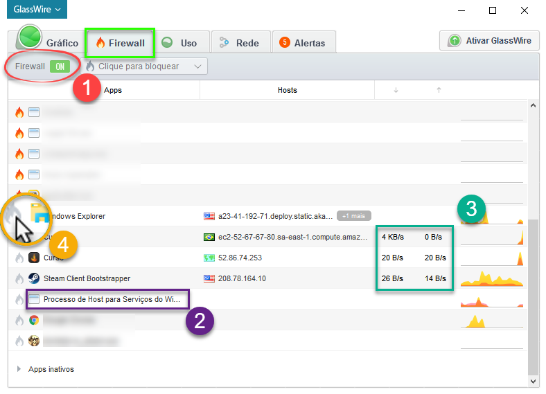This screenshot has height=394, width=546.
Task: Click the scrollbar down arrow
Action: (x=533, y=382)
